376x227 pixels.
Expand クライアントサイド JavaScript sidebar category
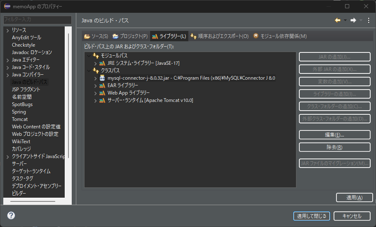click(x=8, y=156)
